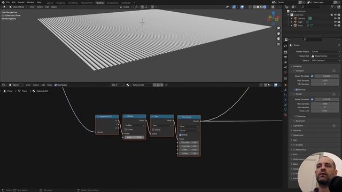Open the Slot 1 material slot dropdown
342x192 pixels.
(118, 85)
